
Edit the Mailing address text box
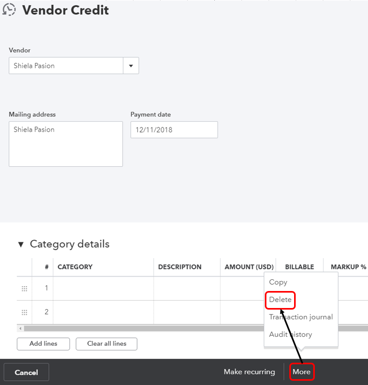[65, 144]
